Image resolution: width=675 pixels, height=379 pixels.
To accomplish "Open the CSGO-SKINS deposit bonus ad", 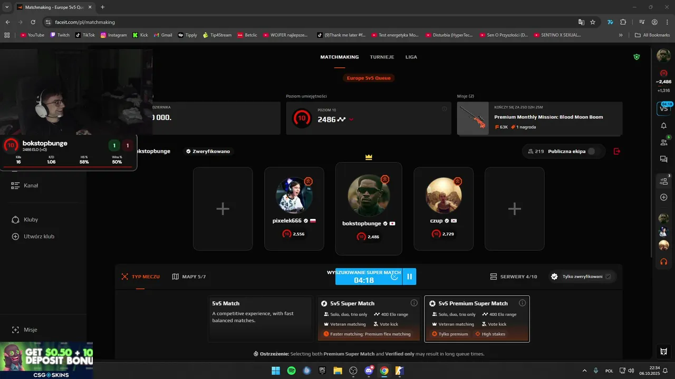I will (46, 360).
